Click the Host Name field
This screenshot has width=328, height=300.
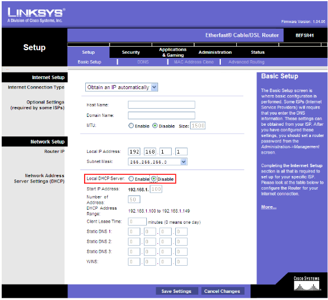point(162,105)
